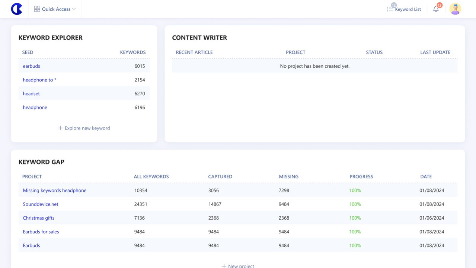Viewport: 476px width, 268px height.
Task: Open the Christmas gifts project
Action: [x=38, y=218]
